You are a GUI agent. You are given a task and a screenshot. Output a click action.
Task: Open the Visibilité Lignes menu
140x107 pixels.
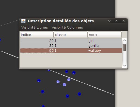[x=35, y=27]
